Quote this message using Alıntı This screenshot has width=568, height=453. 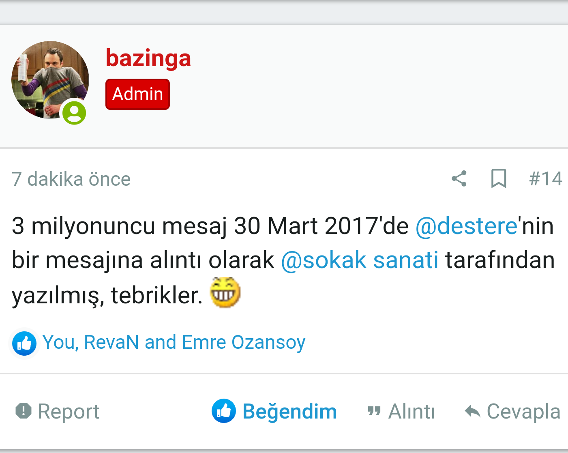click(412, 412)
